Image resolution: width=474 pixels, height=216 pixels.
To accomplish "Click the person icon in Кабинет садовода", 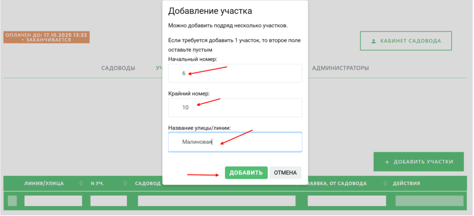I will (x=373, y=41).
